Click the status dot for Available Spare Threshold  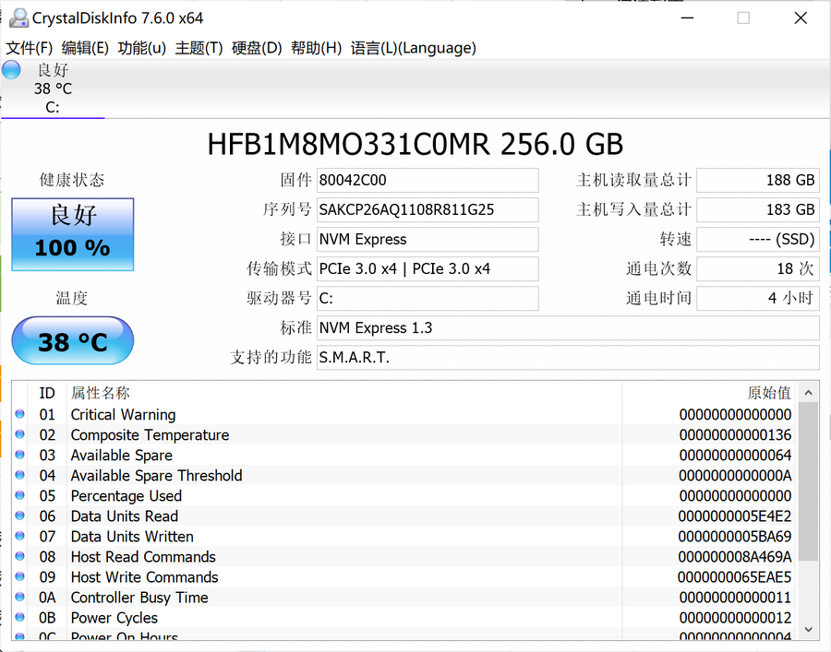click(x=20, y=475)
